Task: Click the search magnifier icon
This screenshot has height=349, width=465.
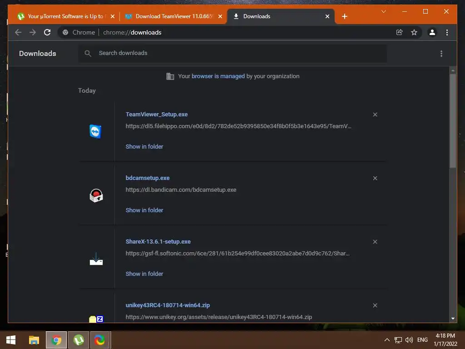Action: click(x=88, y=53)
